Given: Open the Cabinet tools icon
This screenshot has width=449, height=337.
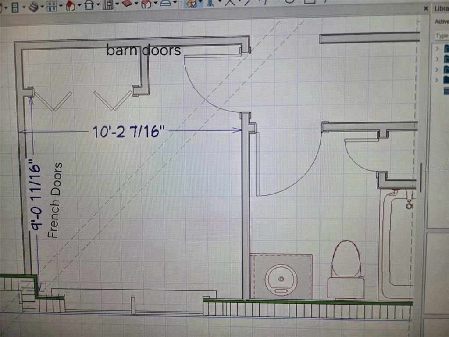Looking at the screenshot, I should click(x=52, y=6).
